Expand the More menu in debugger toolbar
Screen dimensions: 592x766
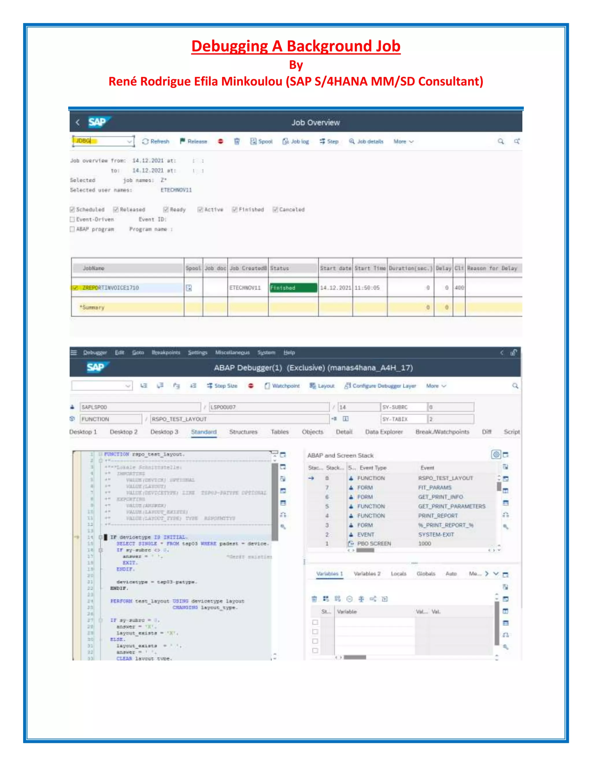[x=436, y=386]
